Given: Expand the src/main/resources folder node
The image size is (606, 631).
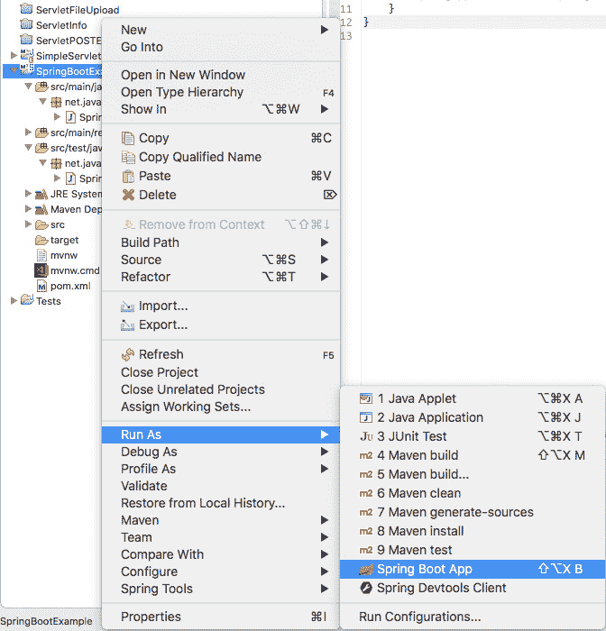Looking at the screenshot, I should pos(28,132).
